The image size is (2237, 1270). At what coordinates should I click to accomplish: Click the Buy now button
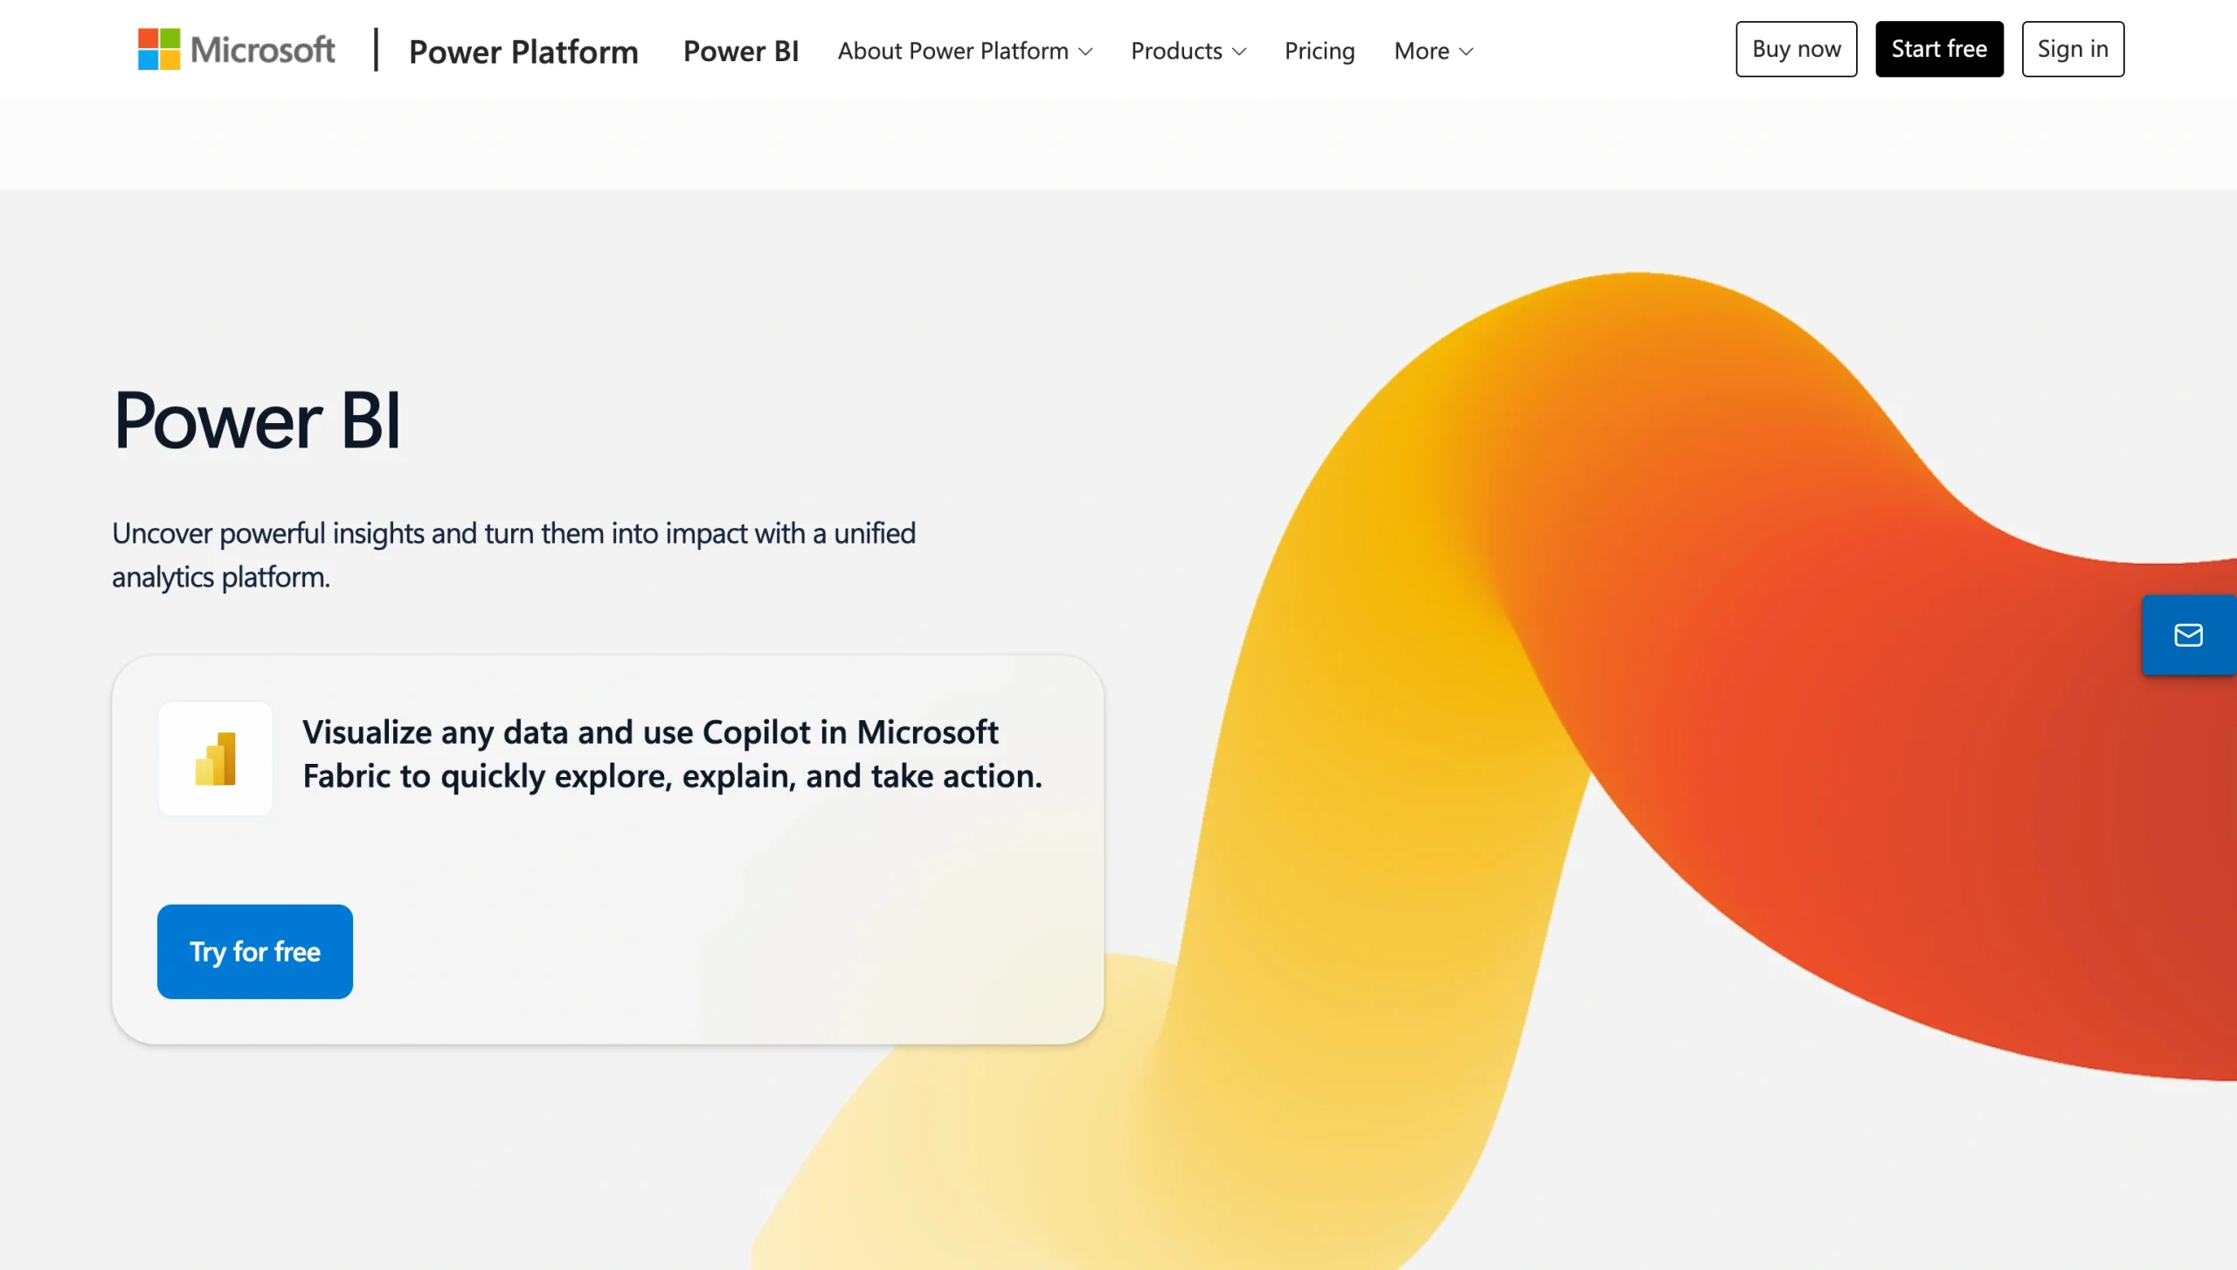click(x=1796, y=49)
